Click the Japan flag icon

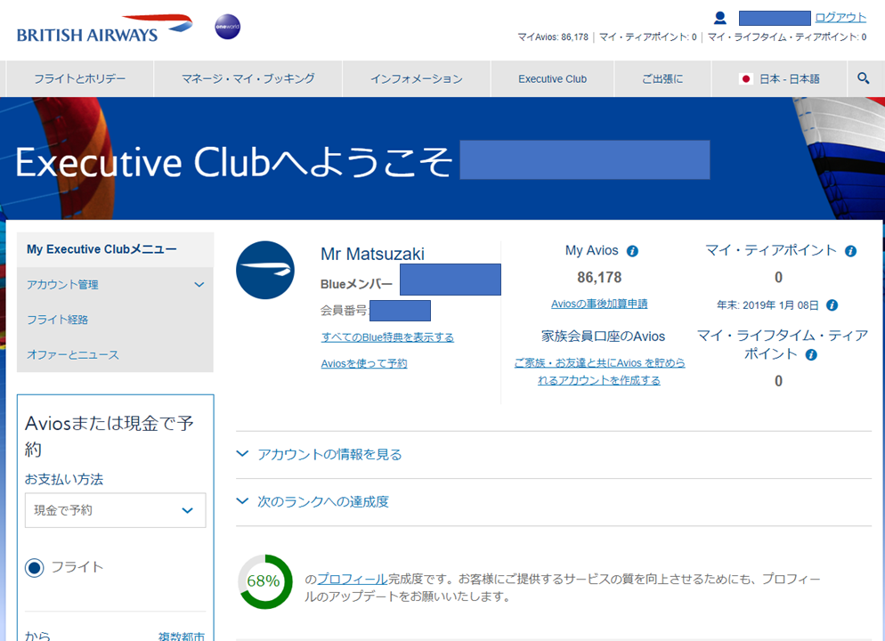(745, 79)
